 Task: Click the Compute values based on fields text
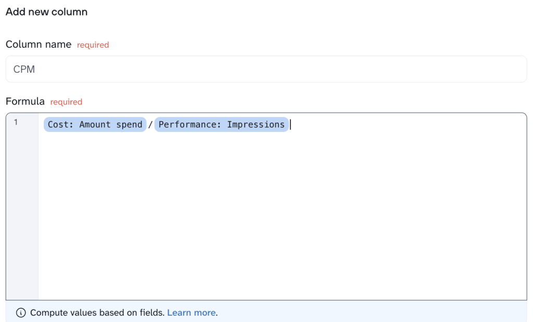coord(97,313)
